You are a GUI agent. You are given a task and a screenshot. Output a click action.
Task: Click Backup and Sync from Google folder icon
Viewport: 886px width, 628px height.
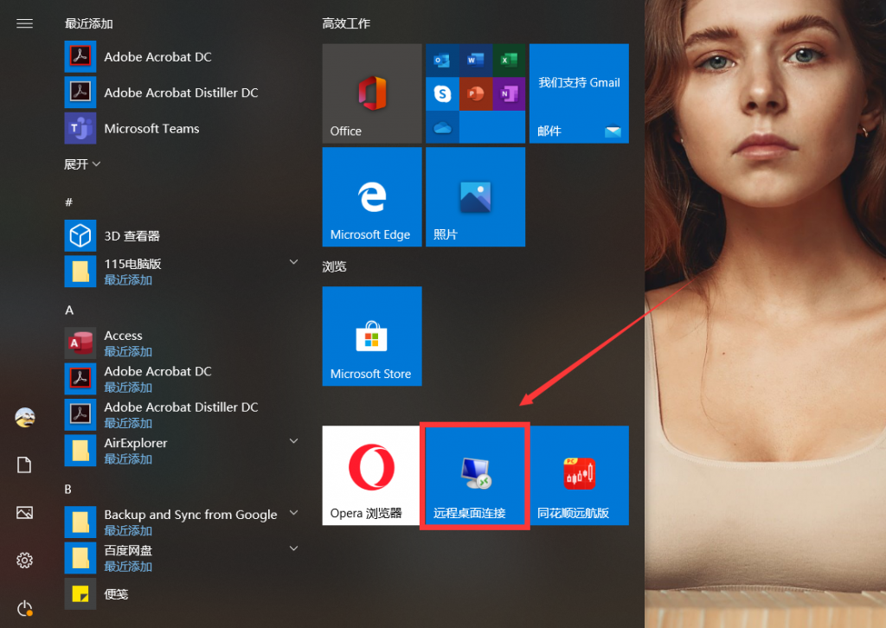pos(80,522)
